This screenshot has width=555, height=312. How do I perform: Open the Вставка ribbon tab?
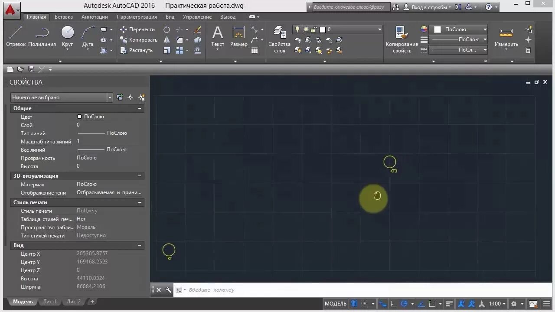[64, 17]
